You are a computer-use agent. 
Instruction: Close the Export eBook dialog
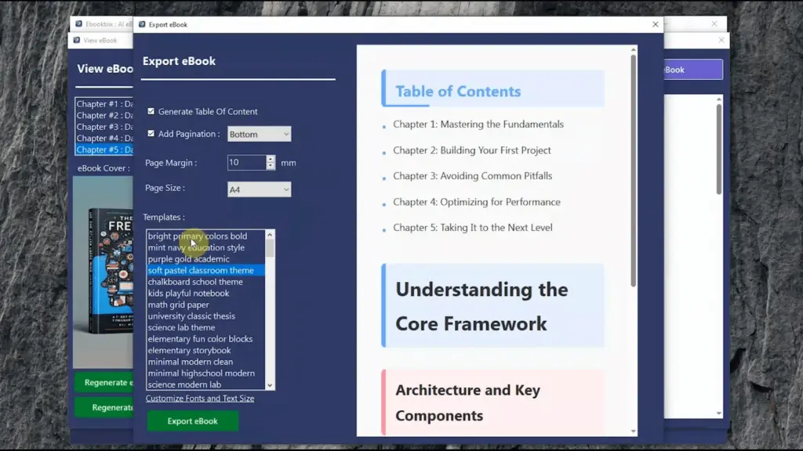656,24
